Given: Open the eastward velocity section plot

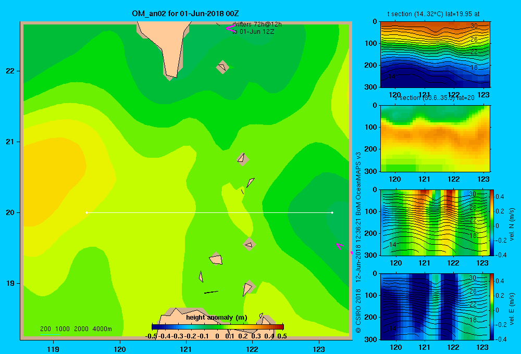Looking at the screenshot, I should pos(435,307).
